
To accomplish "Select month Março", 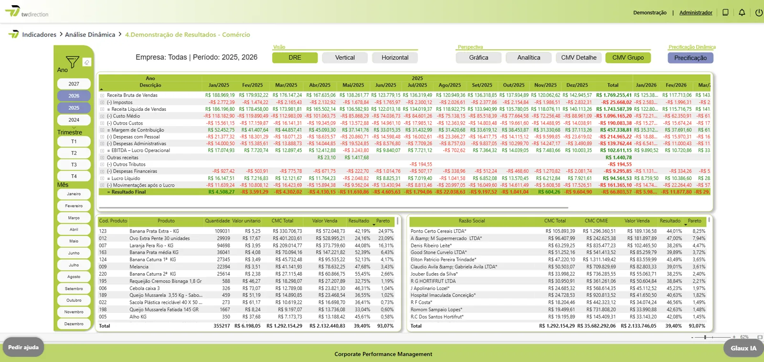I will [74, 218].
